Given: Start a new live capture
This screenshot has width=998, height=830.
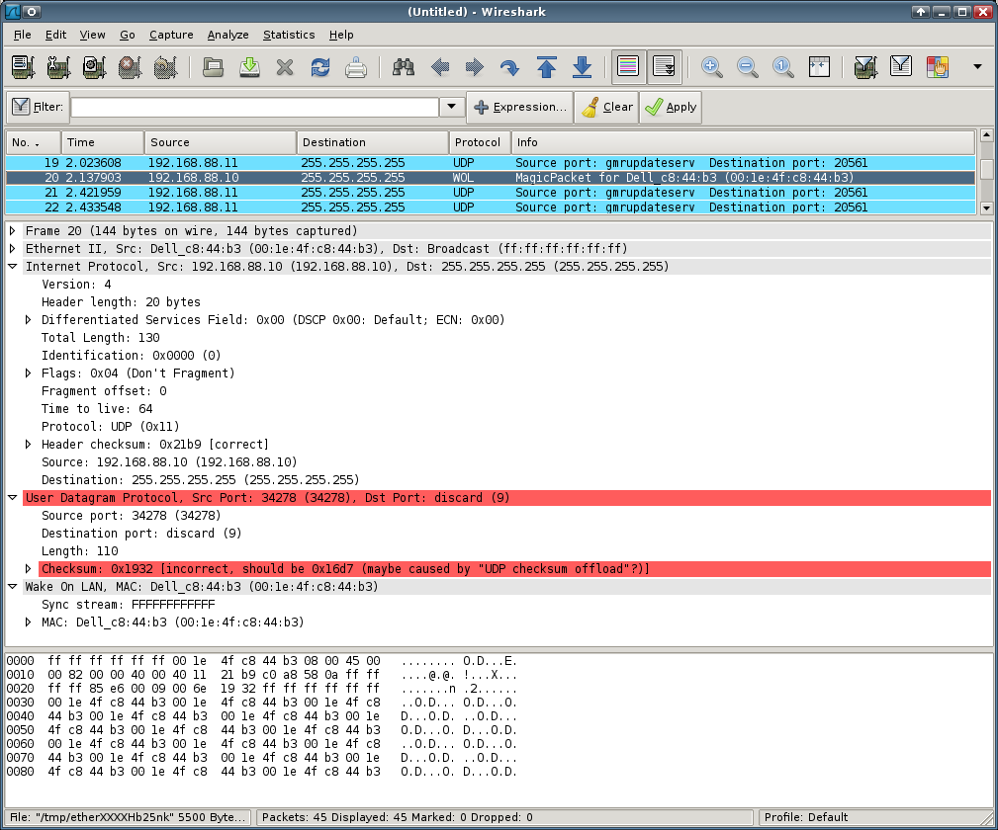Looking at the screenshot, I should click(x=94, y=66).
